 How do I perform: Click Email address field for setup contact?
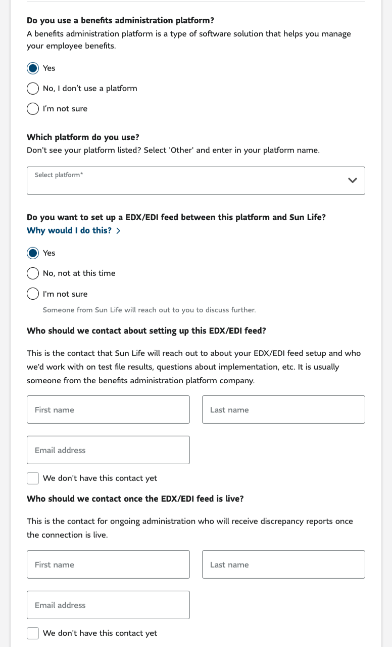tap(108, 450)
